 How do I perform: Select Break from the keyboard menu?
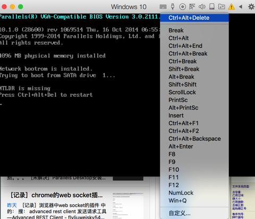[x=194, y=30]
